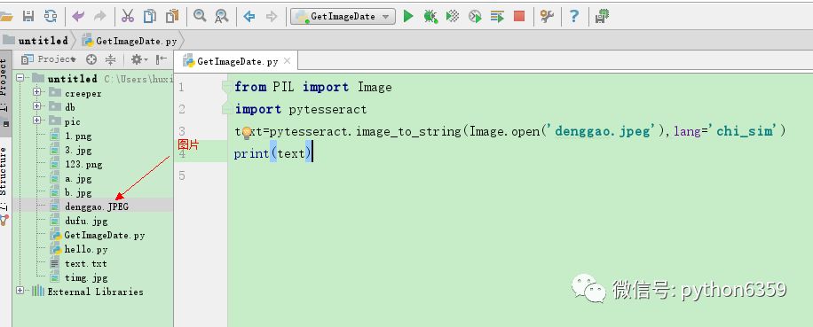
Task: Hide the Project tool window
Action: (162, 59)
